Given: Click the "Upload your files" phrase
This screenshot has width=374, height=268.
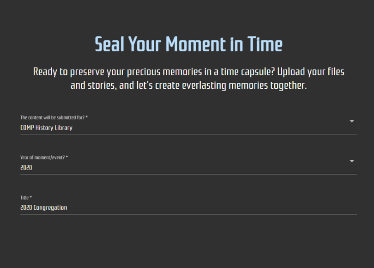Looking at the screenshot, I should point(311,72).
